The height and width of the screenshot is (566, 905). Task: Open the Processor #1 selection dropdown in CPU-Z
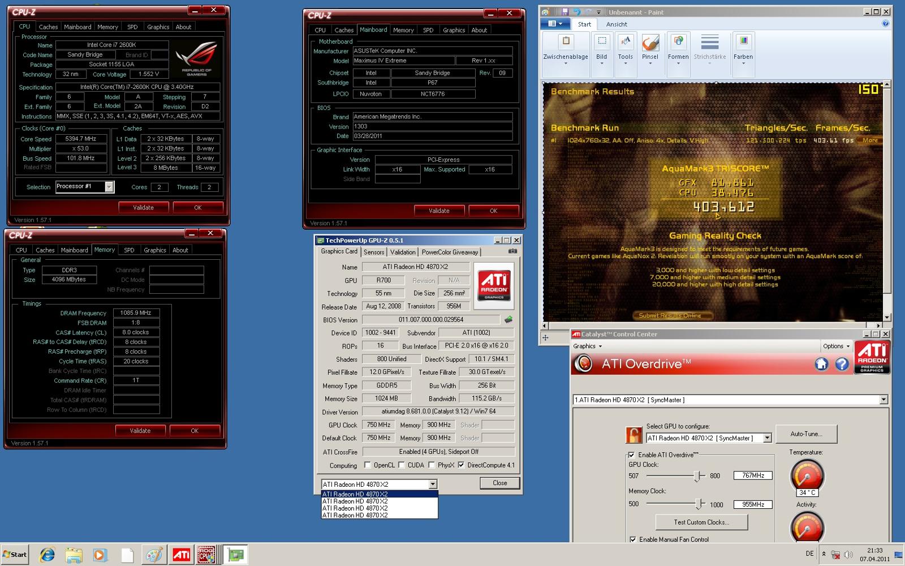(x=109, y=187)
